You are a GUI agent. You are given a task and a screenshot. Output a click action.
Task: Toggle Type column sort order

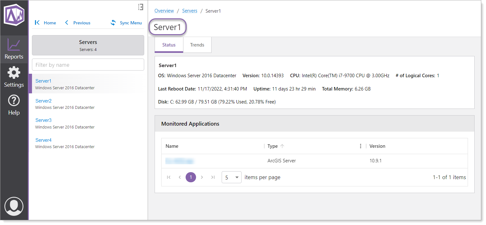[x=282, y=146]
